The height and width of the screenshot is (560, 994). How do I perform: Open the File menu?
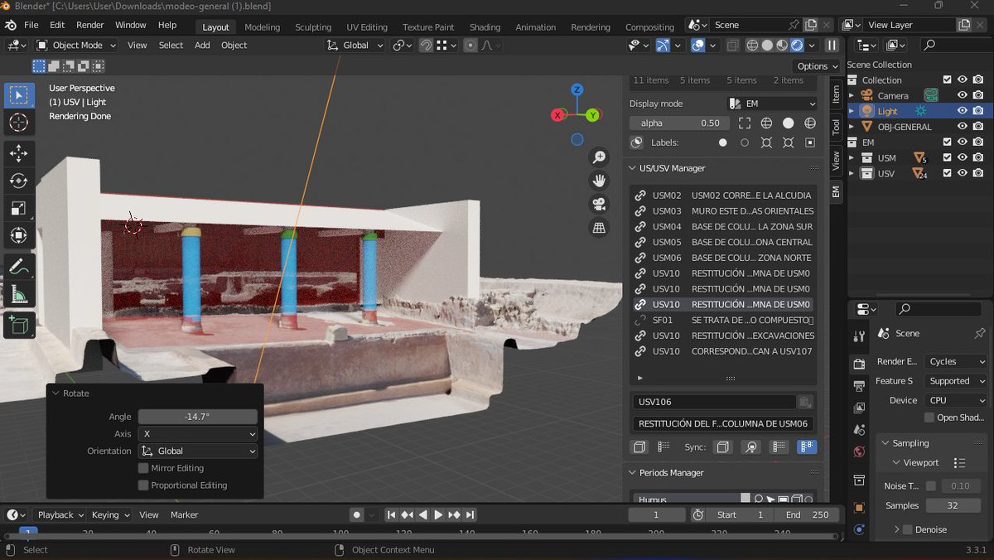31,25
